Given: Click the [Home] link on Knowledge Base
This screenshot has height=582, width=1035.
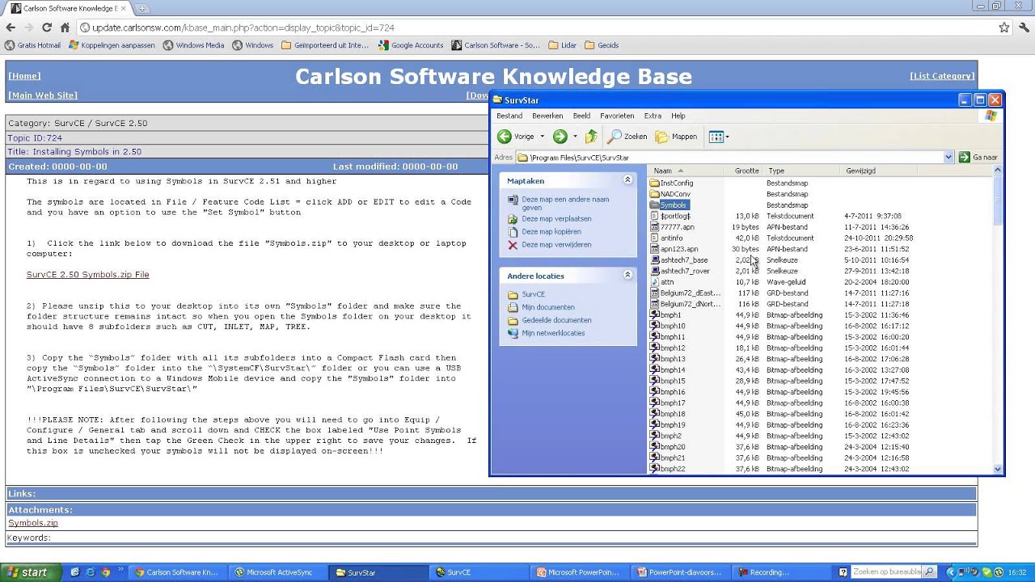Looking at the screenshot, I should click(x=24, y=76).
